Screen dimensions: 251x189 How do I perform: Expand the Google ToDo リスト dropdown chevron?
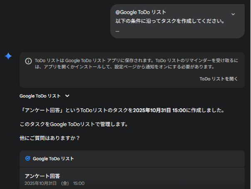point(67,96)
